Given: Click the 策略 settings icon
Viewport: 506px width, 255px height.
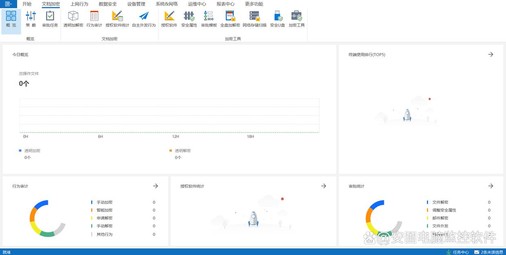Looking at the screenshot, I should click(31, 19).
